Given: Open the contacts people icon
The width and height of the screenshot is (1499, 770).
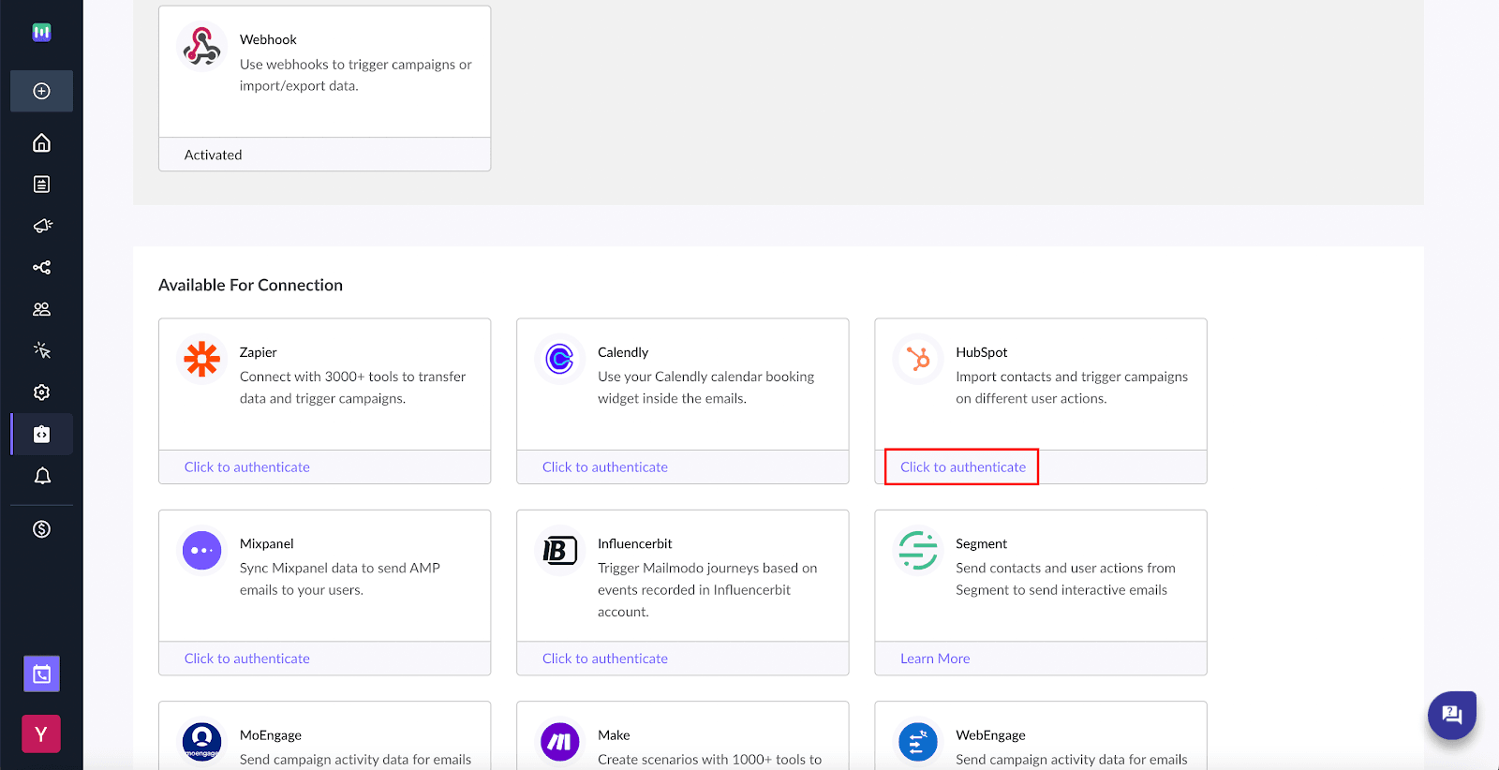Looking at the screenshot, I should pyautogui.click(x=41, y=309).
